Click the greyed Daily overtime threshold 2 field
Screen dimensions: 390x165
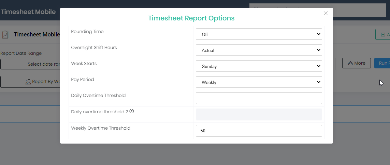tap(259, 114)
